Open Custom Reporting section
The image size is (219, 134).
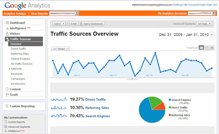[22, 106]
